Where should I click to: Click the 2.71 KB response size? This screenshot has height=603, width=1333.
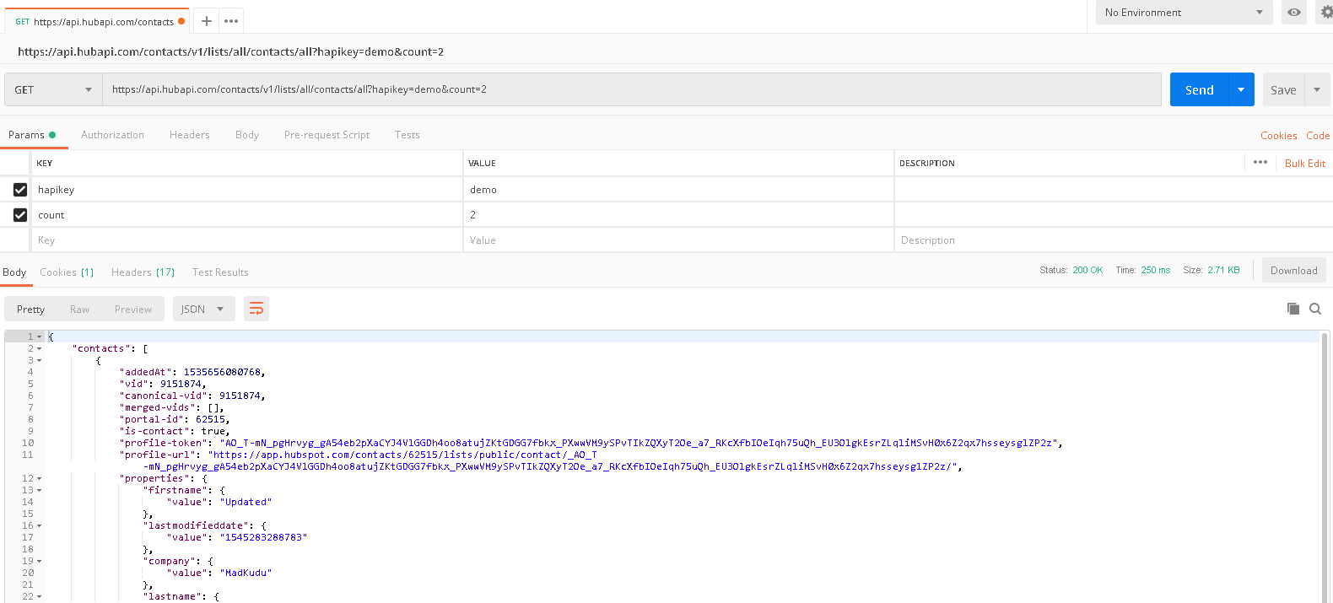tap(1223, 271)
